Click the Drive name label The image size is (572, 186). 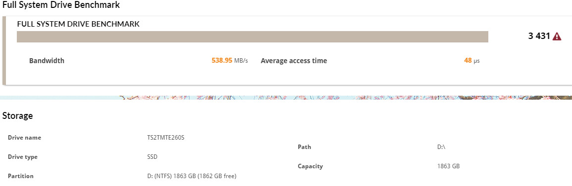(24, 138)
